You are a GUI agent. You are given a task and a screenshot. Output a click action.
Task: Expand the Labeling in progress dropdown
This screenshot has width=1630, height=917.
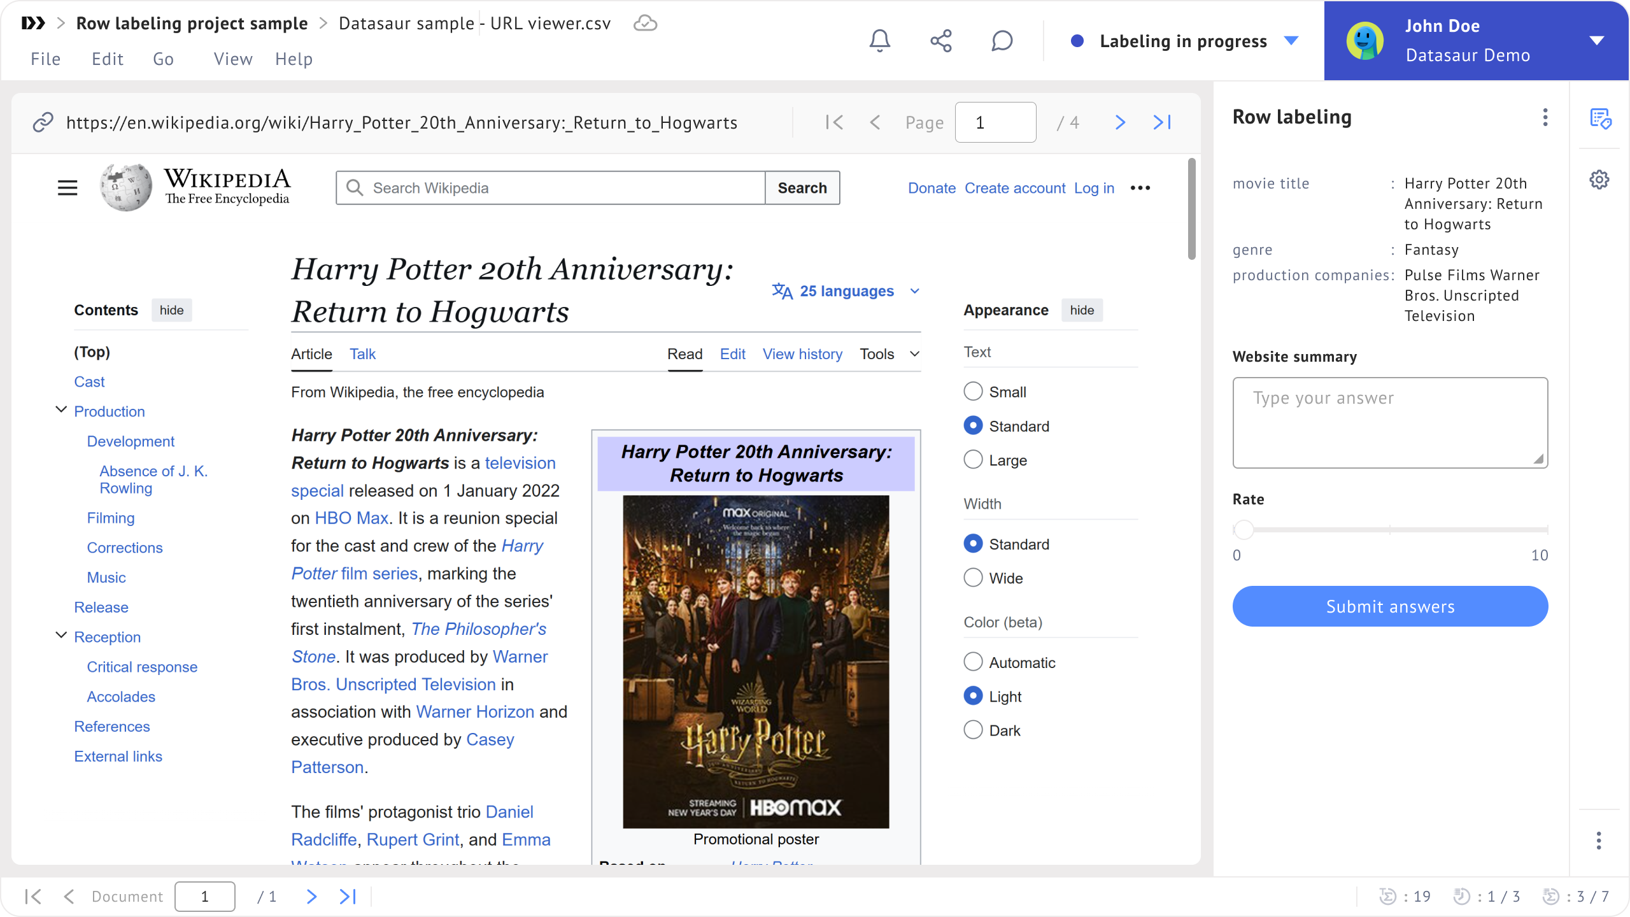(1291, 41)
